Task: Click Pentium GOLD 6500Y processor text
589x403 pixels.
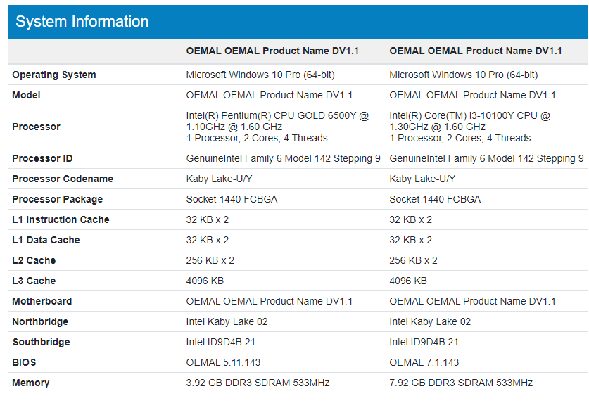Action: 277,127
